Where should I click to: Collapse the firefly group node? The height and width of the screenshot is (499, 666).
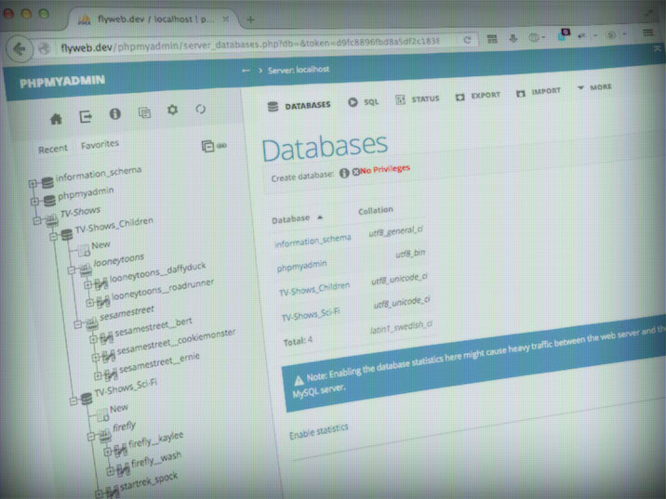[91, 436]
